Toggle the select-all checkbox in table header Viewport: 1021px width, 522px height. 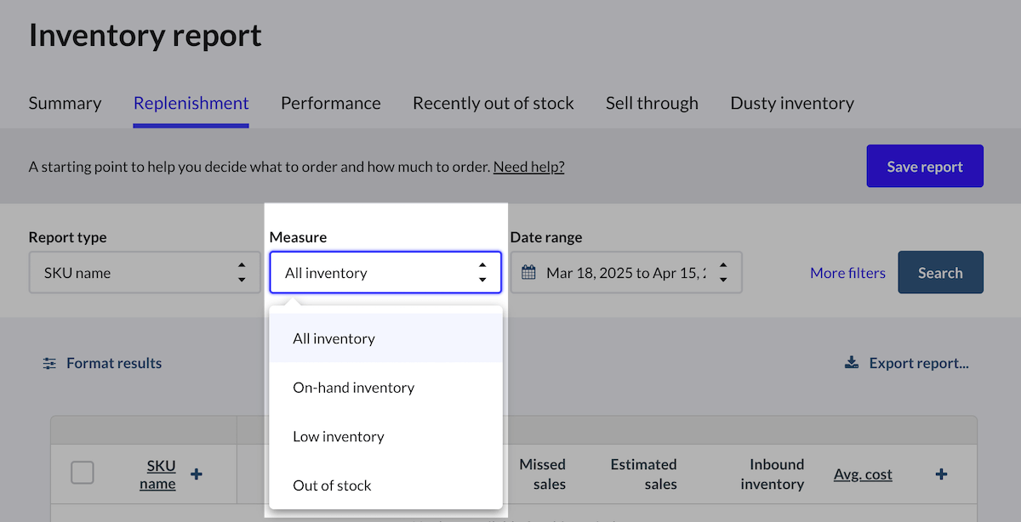point(83,473)
